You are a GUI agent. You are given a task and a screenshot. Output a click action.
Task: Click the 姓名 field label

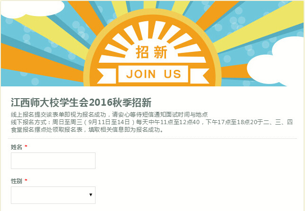pos(17,147)
